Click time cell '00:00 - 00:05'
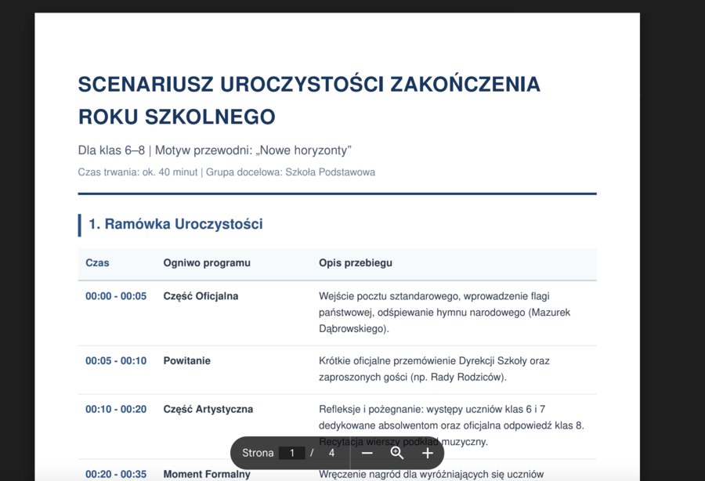The image size is (705, 481). coord(116,296)
